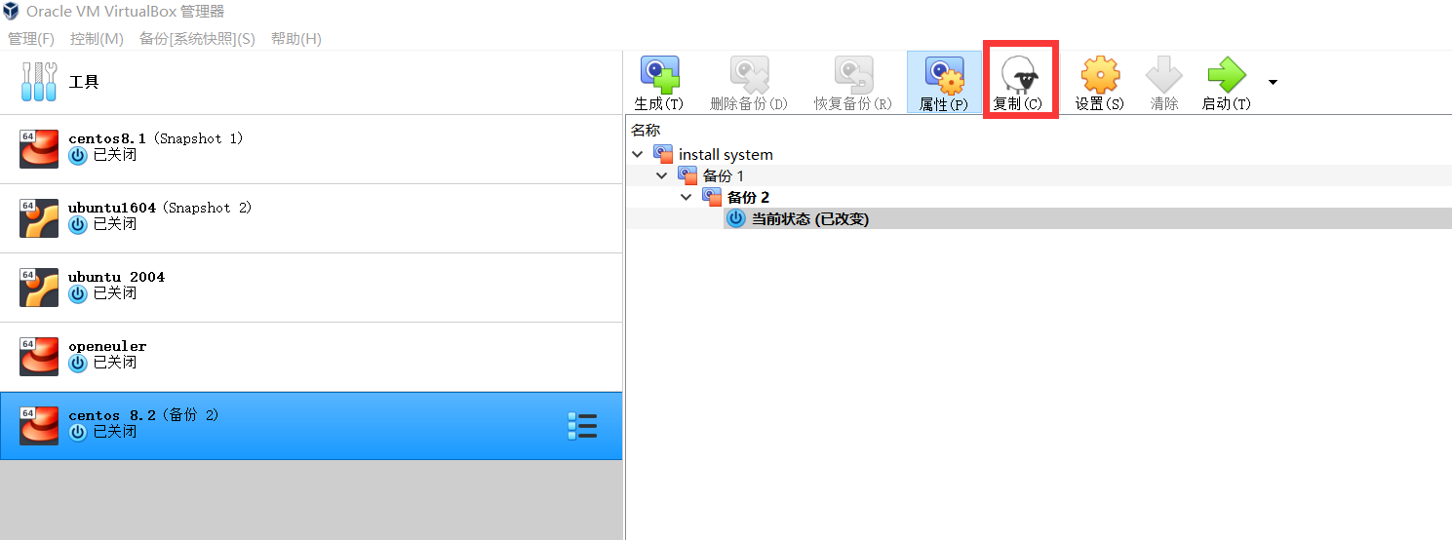1452x540 pixels.
Task: Open the dropdown arrow next to 启动(T)
Action: pyautogui.click(x=1272, y=82)
